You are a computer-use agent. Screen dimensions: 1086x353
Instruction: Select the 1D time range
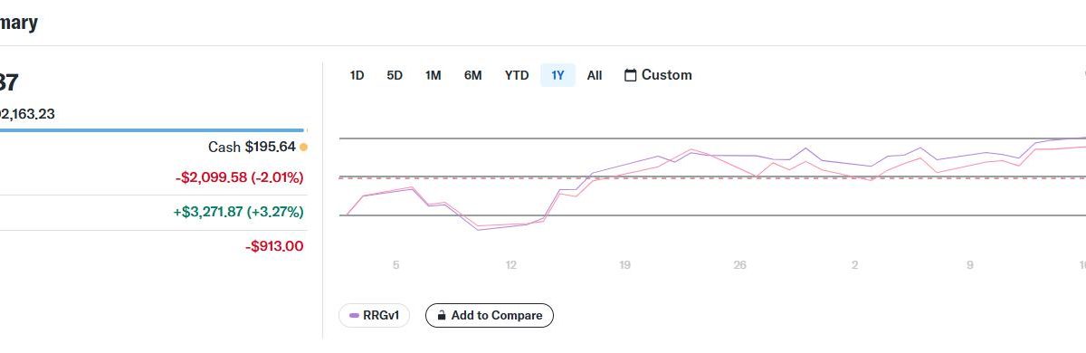(x=357, y=75)
